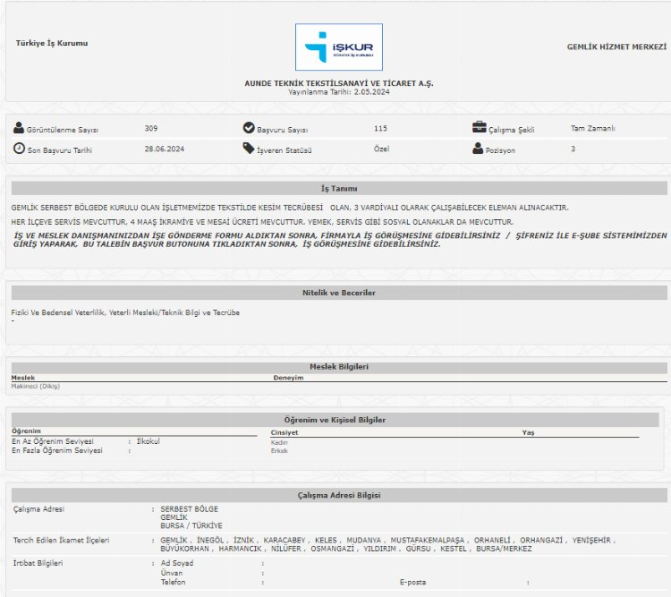The width and height of the screenshot is (671, 597).
Task: Select the Türkiye İş Kurumu title text
Action: [52, 43]
